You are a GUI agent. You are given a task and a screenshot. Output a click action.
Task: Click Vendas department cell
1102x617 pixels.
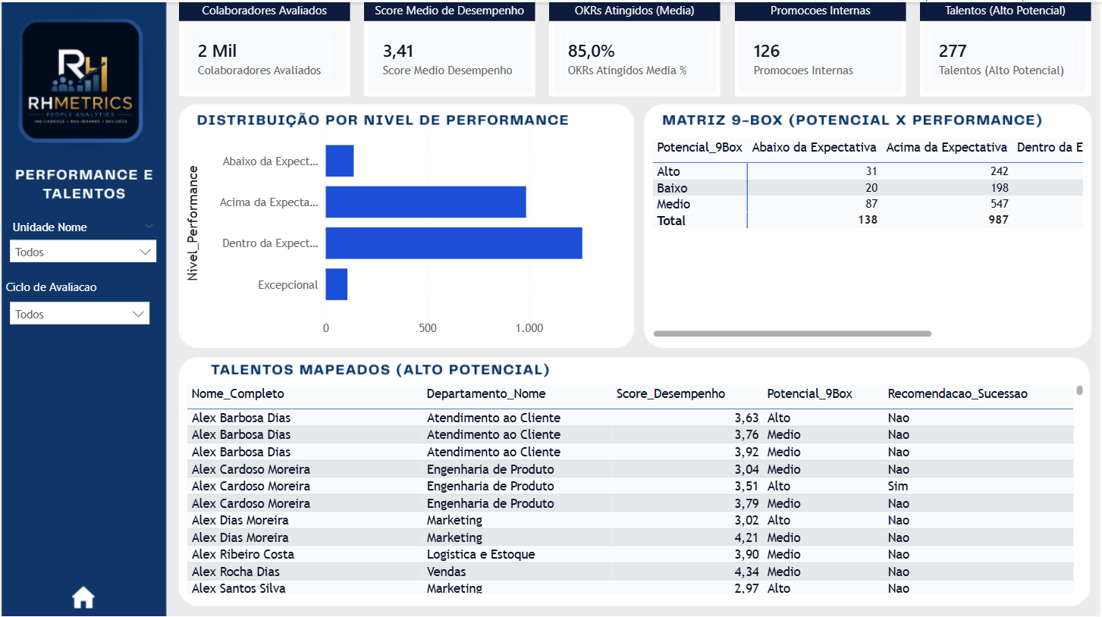[446, 572]
